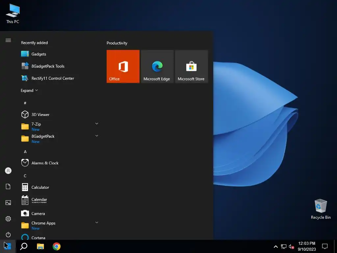
Task: Open the Documents shortcut in Start sidebar
Action: [x=8, y=186]
